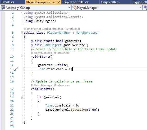Switch to the Events.cs tab
Viewport: 147px width, 130px height.
point(8,2)
